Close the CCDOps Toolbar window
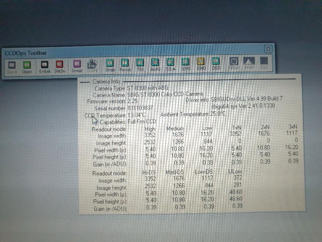 tap(268, 49)
